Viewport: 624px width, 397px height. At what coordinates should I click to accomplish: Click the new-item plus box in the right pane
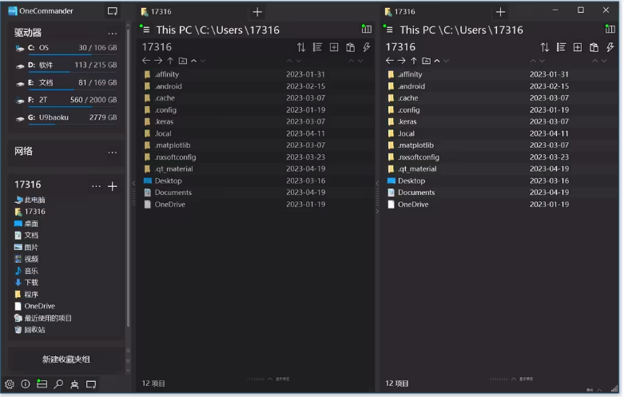click(x=578, y=47)
